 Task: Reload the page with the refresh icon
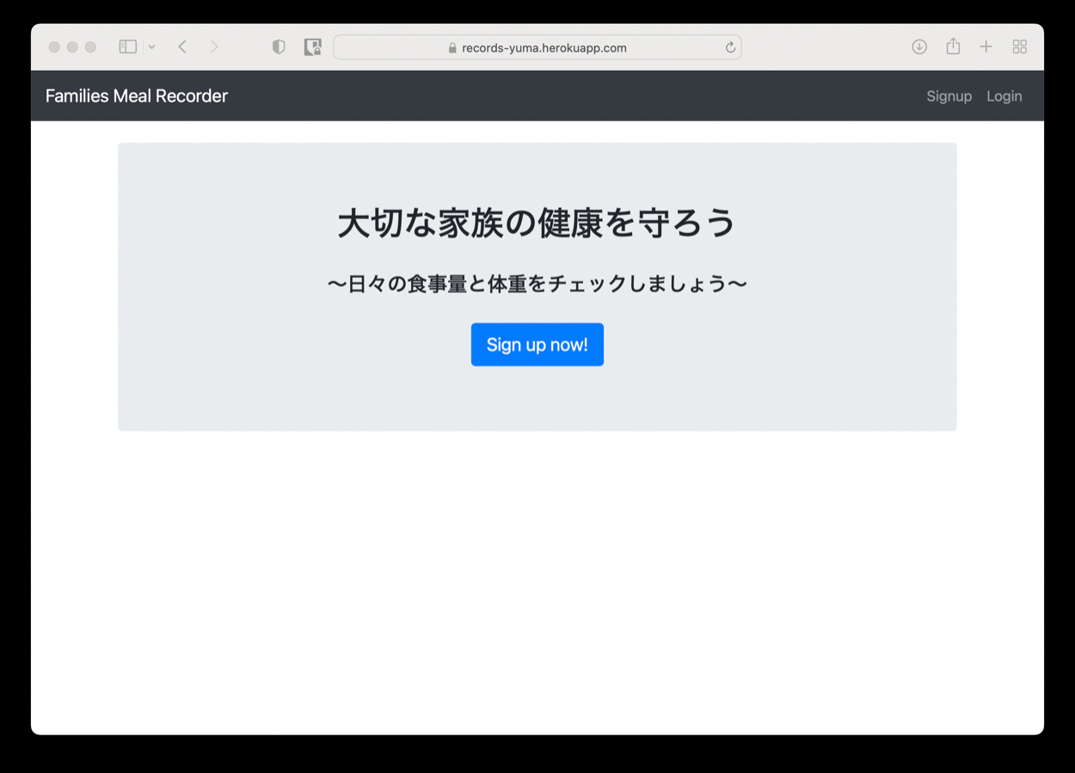[730, 47]
